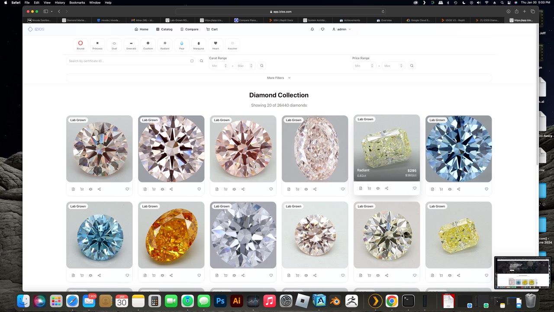The image size is (554, 312).
Task: Filter diamonds by Princess shape
Action: 97,45
